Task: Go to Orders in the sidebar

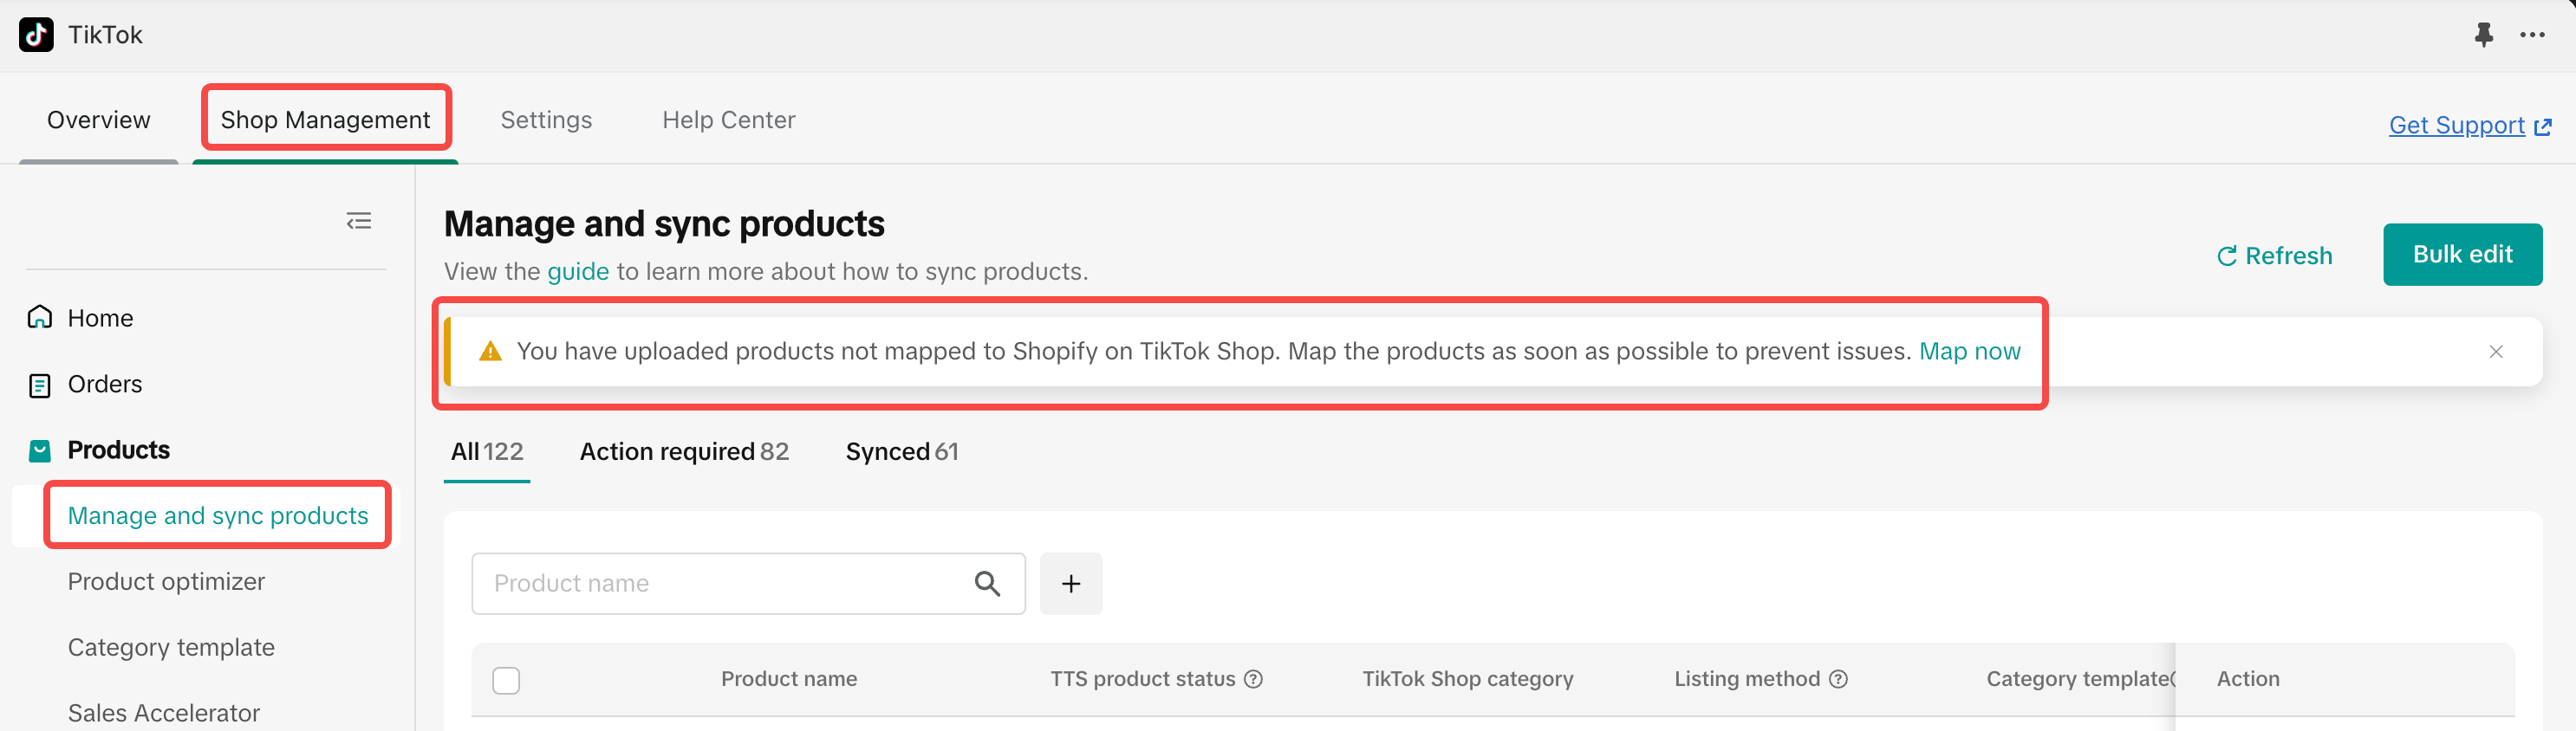Action: [x=104, y=385]
